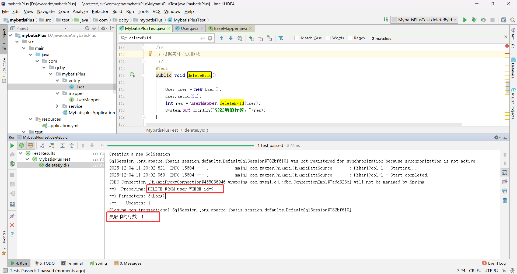Switch to BaseMapper.java editor tab
Viewport: 517px width, 274px height.
pos(230,28)
